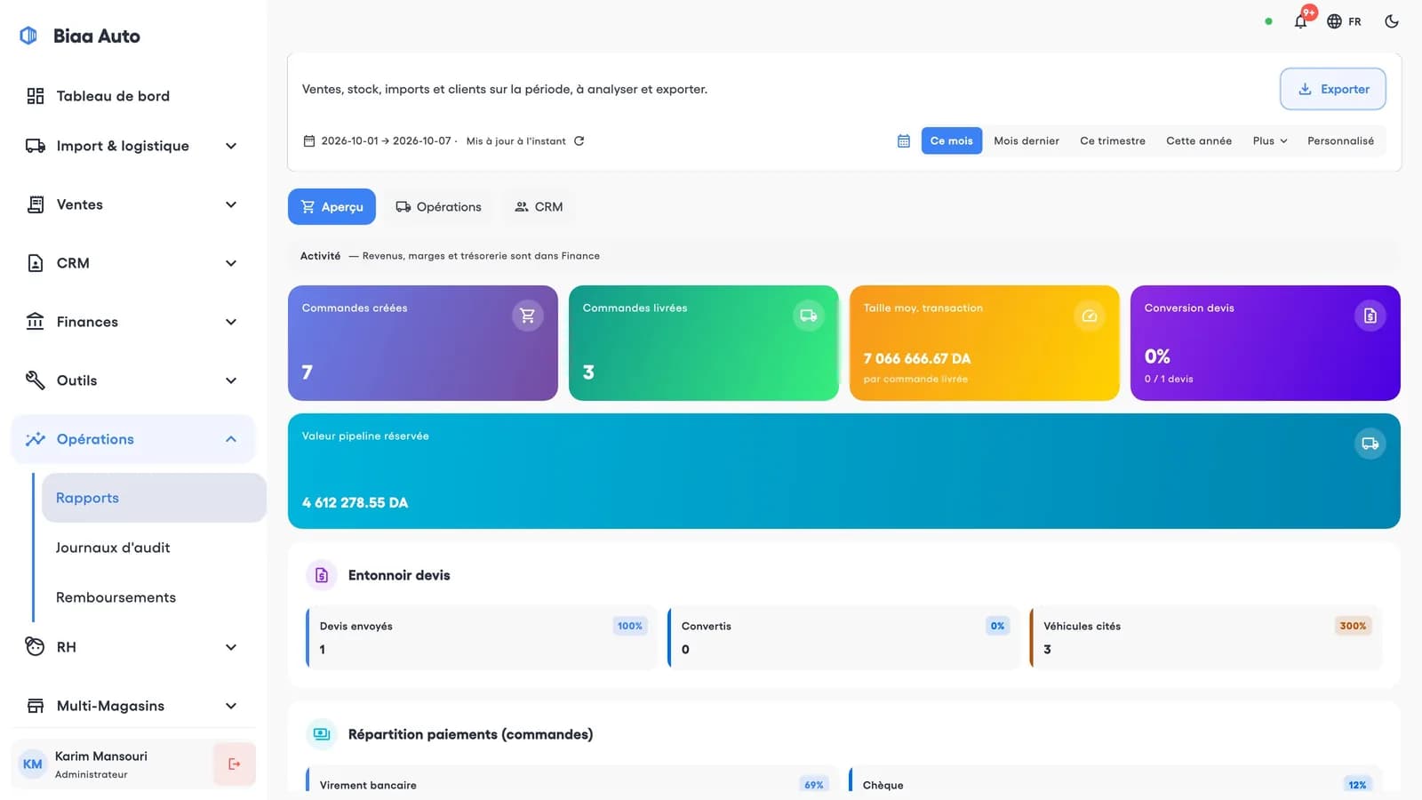
Task: Click the document icon on Conversion devis card
Action: pos(1370,316)
